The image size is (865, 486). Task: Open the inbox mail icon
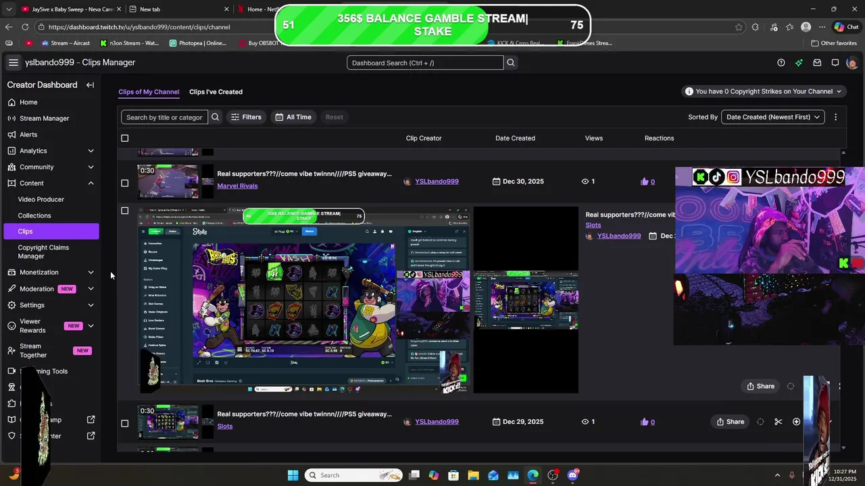pos(817,63)
